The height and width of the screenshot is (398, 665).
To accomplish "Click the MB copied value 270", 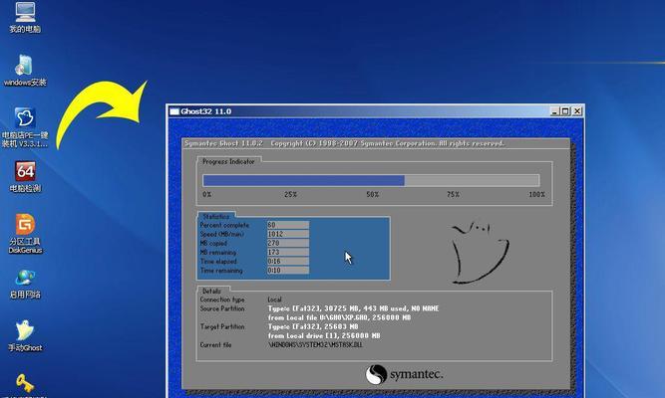I will 288,243.
